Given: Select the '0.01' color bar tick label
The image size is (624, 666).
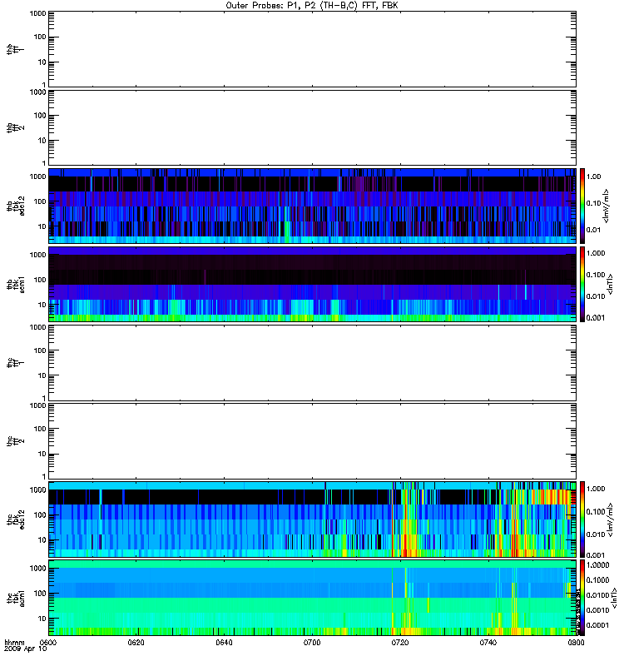Looking at the screenshot, I should [593, 231].
